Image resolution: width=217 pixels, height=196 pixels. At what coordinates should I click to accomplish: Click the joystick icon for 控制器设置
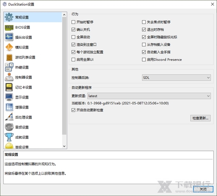[9, 77]
